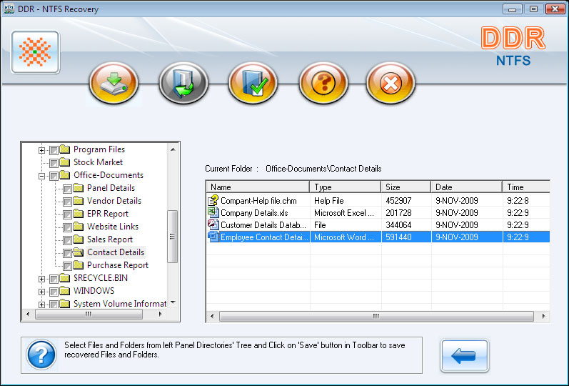
Task: Click the file list scroll right arrow
Action: tap(543, 316)
